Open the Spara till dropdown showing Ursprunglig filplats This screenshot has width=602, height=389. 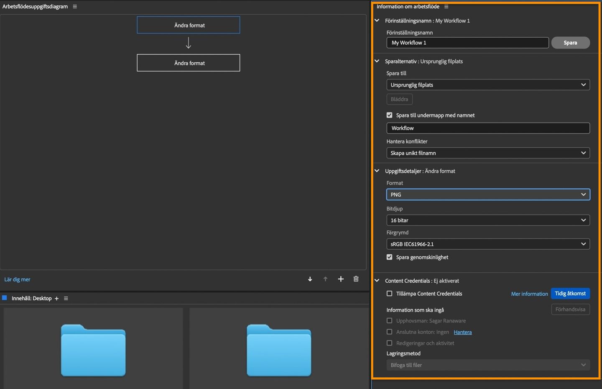[x=488, y=85]
